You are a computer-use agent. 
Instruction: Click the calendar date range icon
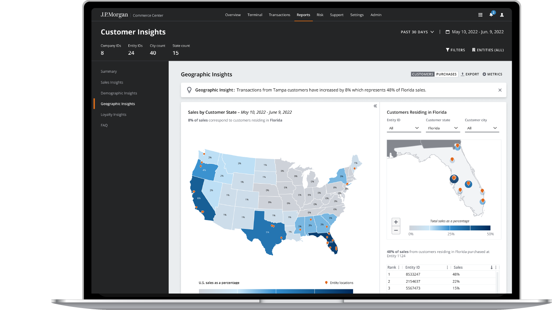click(447, 32)
